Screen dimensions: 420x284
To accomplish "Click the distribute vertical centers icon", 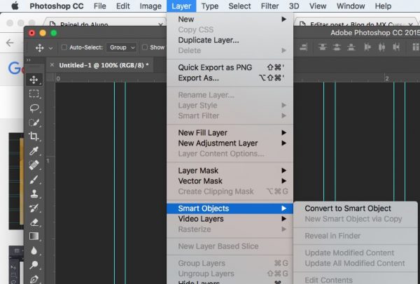I will [337, 48].
